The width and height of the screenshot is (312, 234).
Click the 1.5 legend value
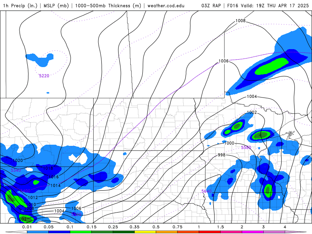point(220,227)
